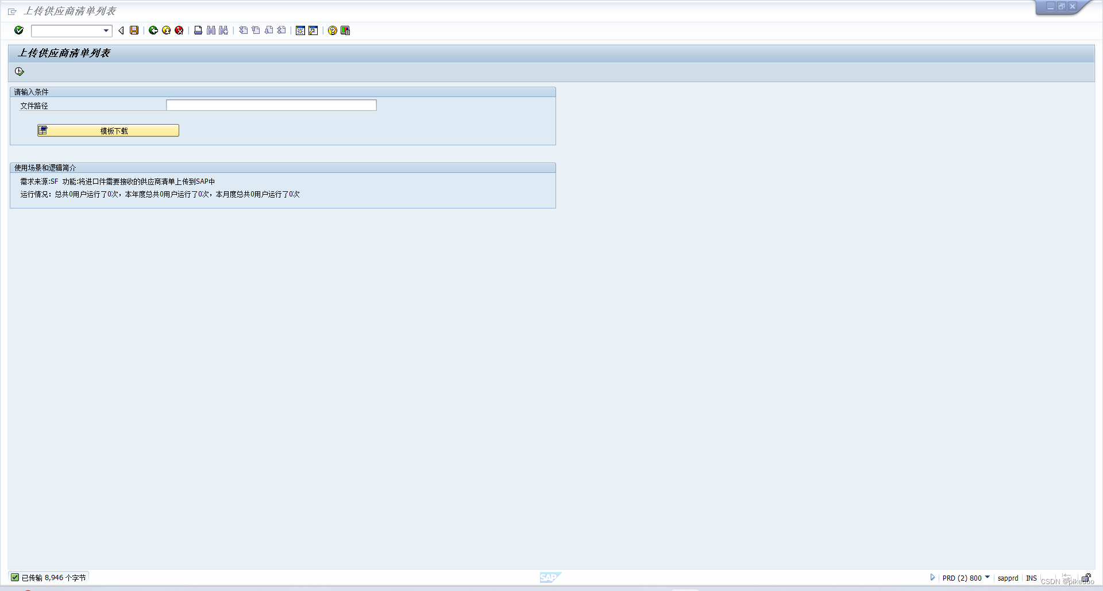Screen dimensions: 1103x591
Task: Click the Save floppy disk icon
Action: click(134, 30)
